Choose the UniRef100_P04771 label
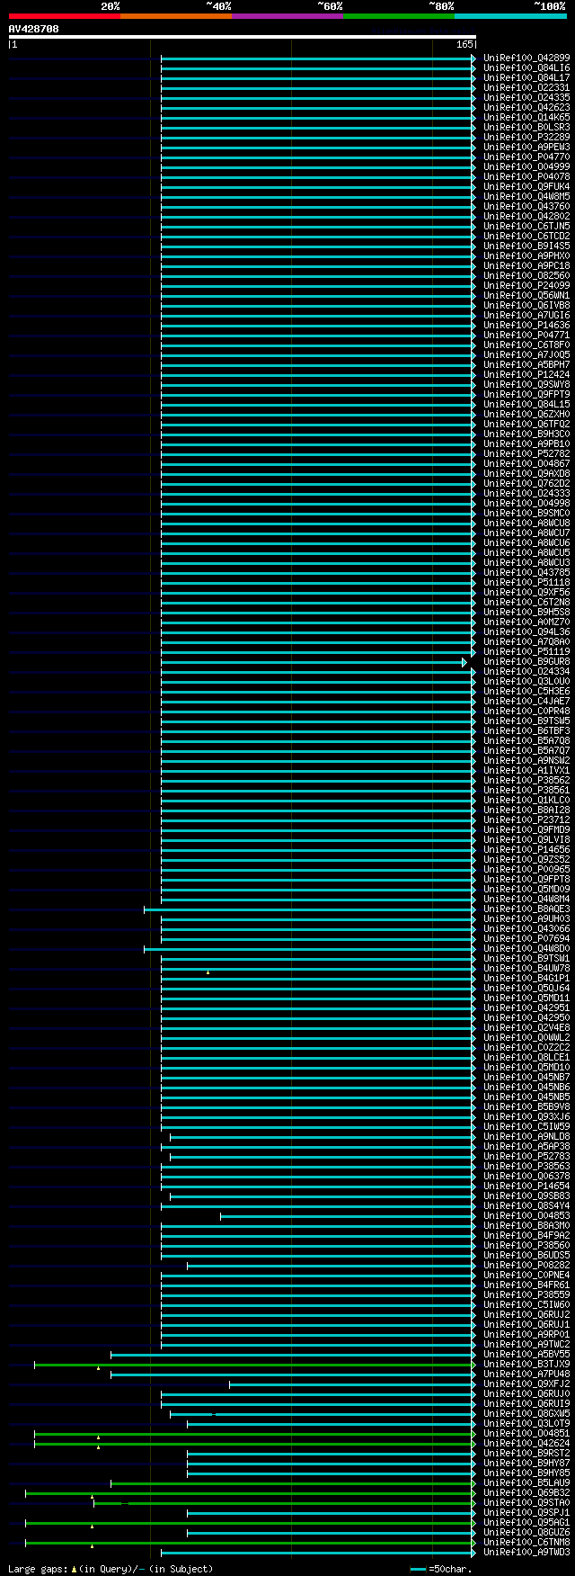The height and width of the screenshot is (1576, 575). tap(526, 336)
